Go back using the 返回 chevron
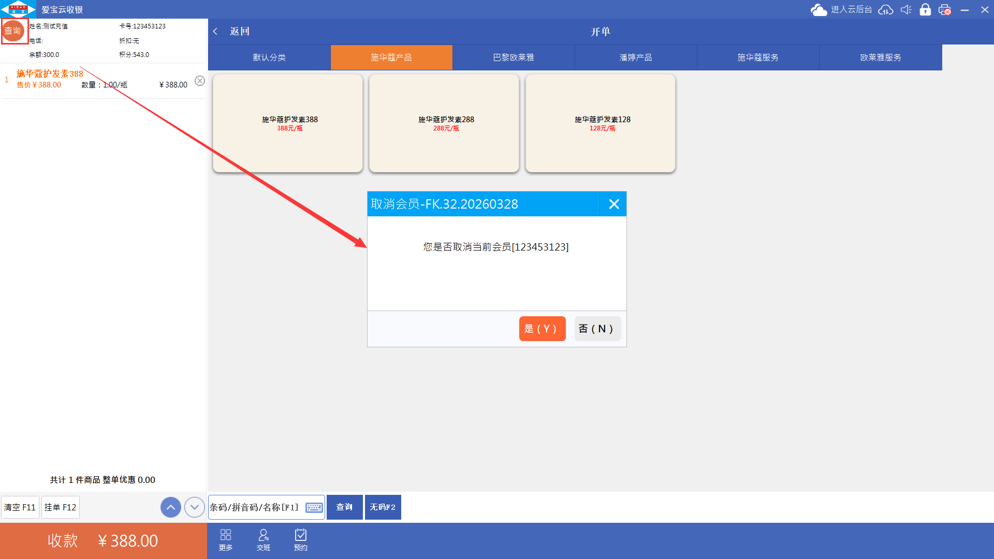The image size is (994, 559). (x=216, y=32)
